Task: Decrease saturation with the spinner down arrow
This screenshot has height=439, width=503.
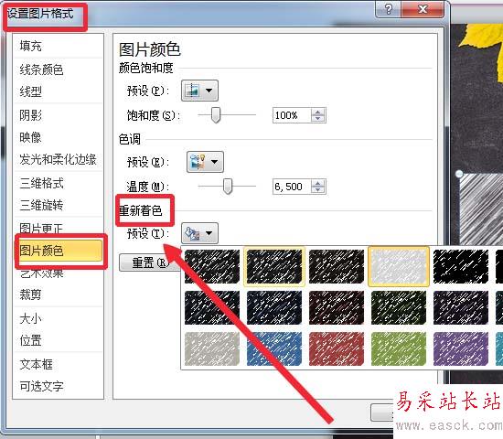Action: click(318, 118)
